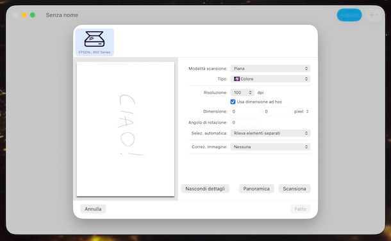Screen dimensions: 391x241
Task: Click the plus button in Senza nome toolbar
Action: coord(373,15)
